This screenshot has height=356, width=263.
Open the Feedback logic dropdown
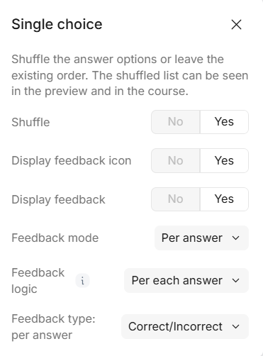[186, 280]
